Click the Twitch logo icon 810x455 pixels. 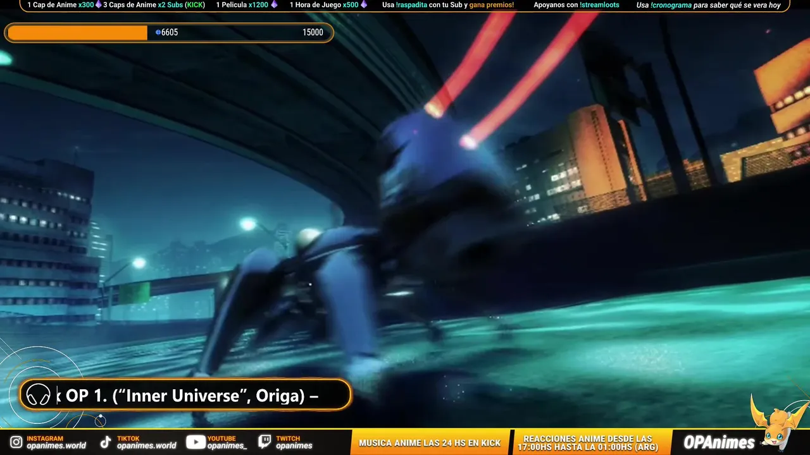265,442
